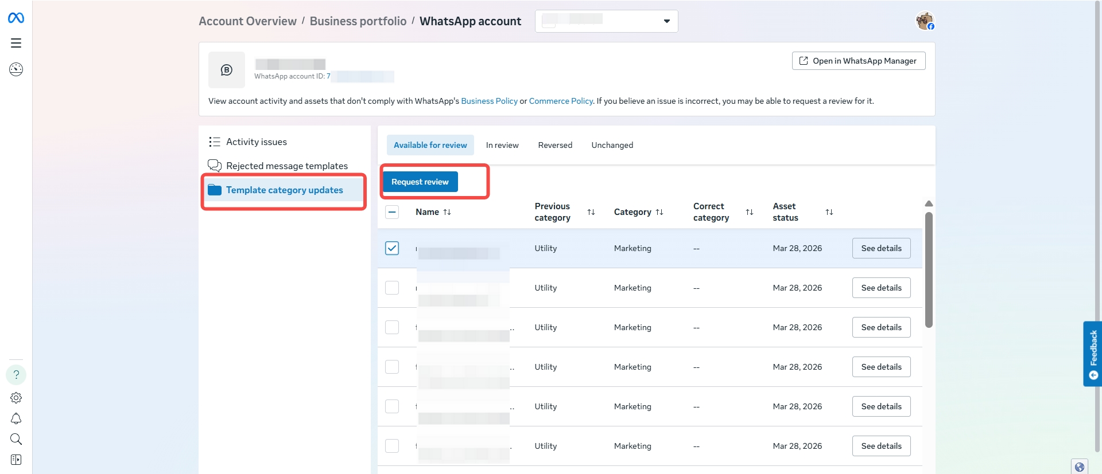Switch to the In review tab

click(x=502, y=146)
